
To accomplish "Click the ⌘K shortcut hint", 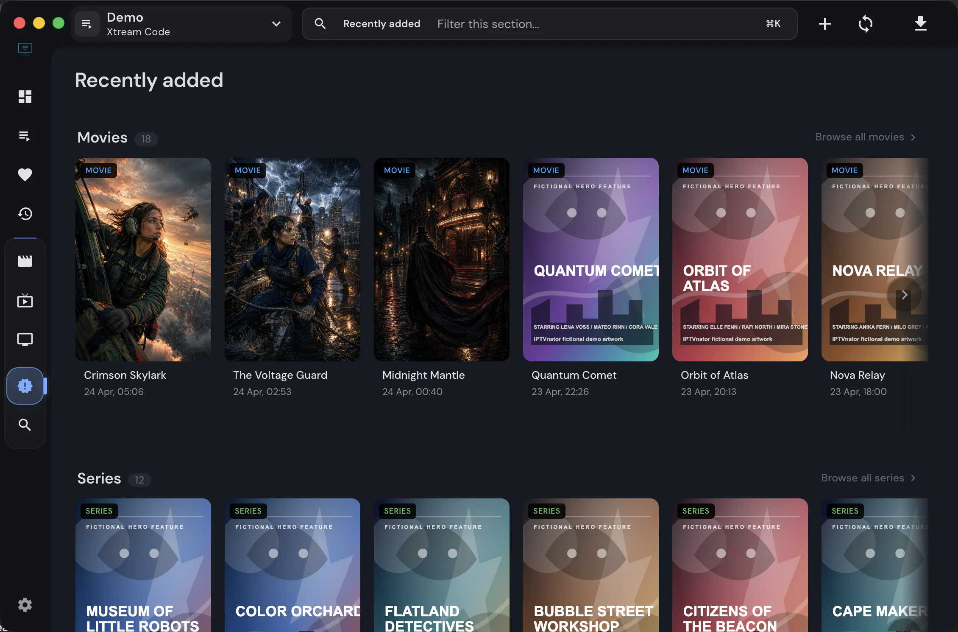I will tap(773, 24).
